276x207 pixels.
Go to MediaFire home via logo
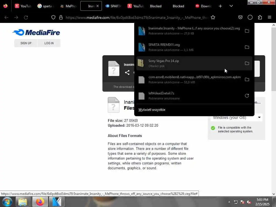click(36, 32)
